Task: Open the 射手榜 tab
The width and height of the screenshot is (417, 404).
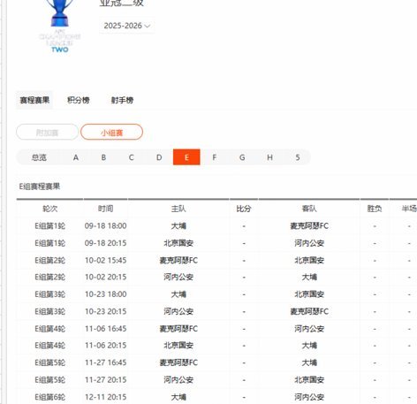Action: pos(122,100)
